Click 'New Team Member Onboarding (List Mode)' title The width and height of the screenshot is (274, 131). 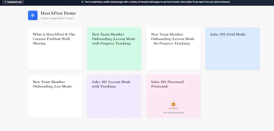coord(52,84)
